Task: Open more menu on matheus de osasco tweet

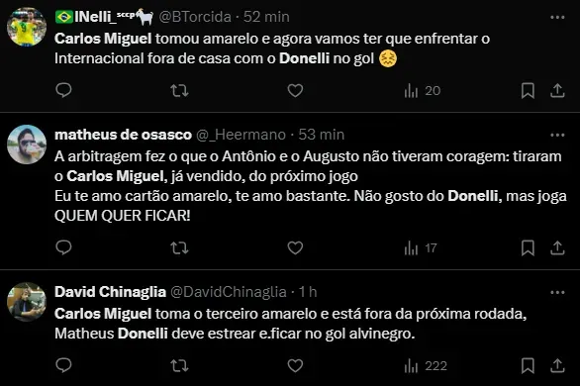Action: [557, 135]
